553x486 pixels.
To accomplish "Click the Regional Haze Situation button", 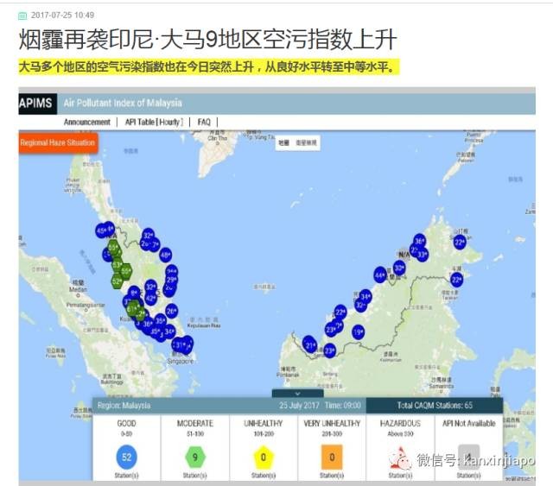I will tap(58, 142).
